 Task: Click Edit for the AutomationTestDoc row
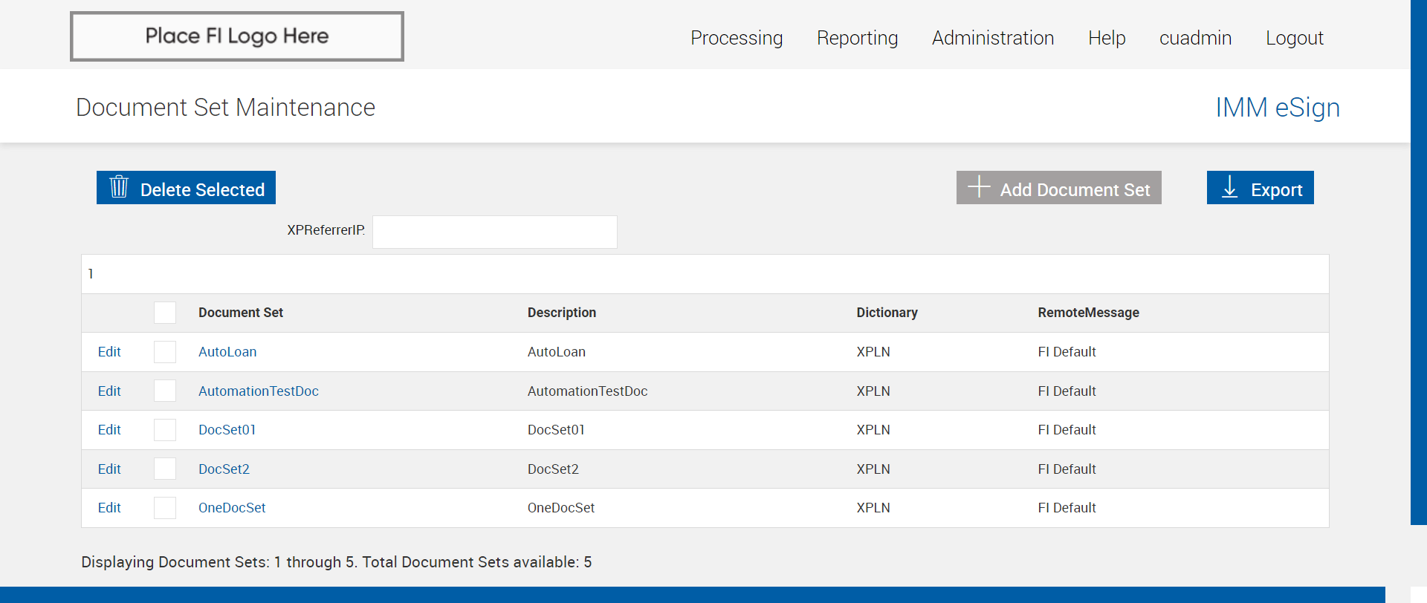click(x=109, y=391)
